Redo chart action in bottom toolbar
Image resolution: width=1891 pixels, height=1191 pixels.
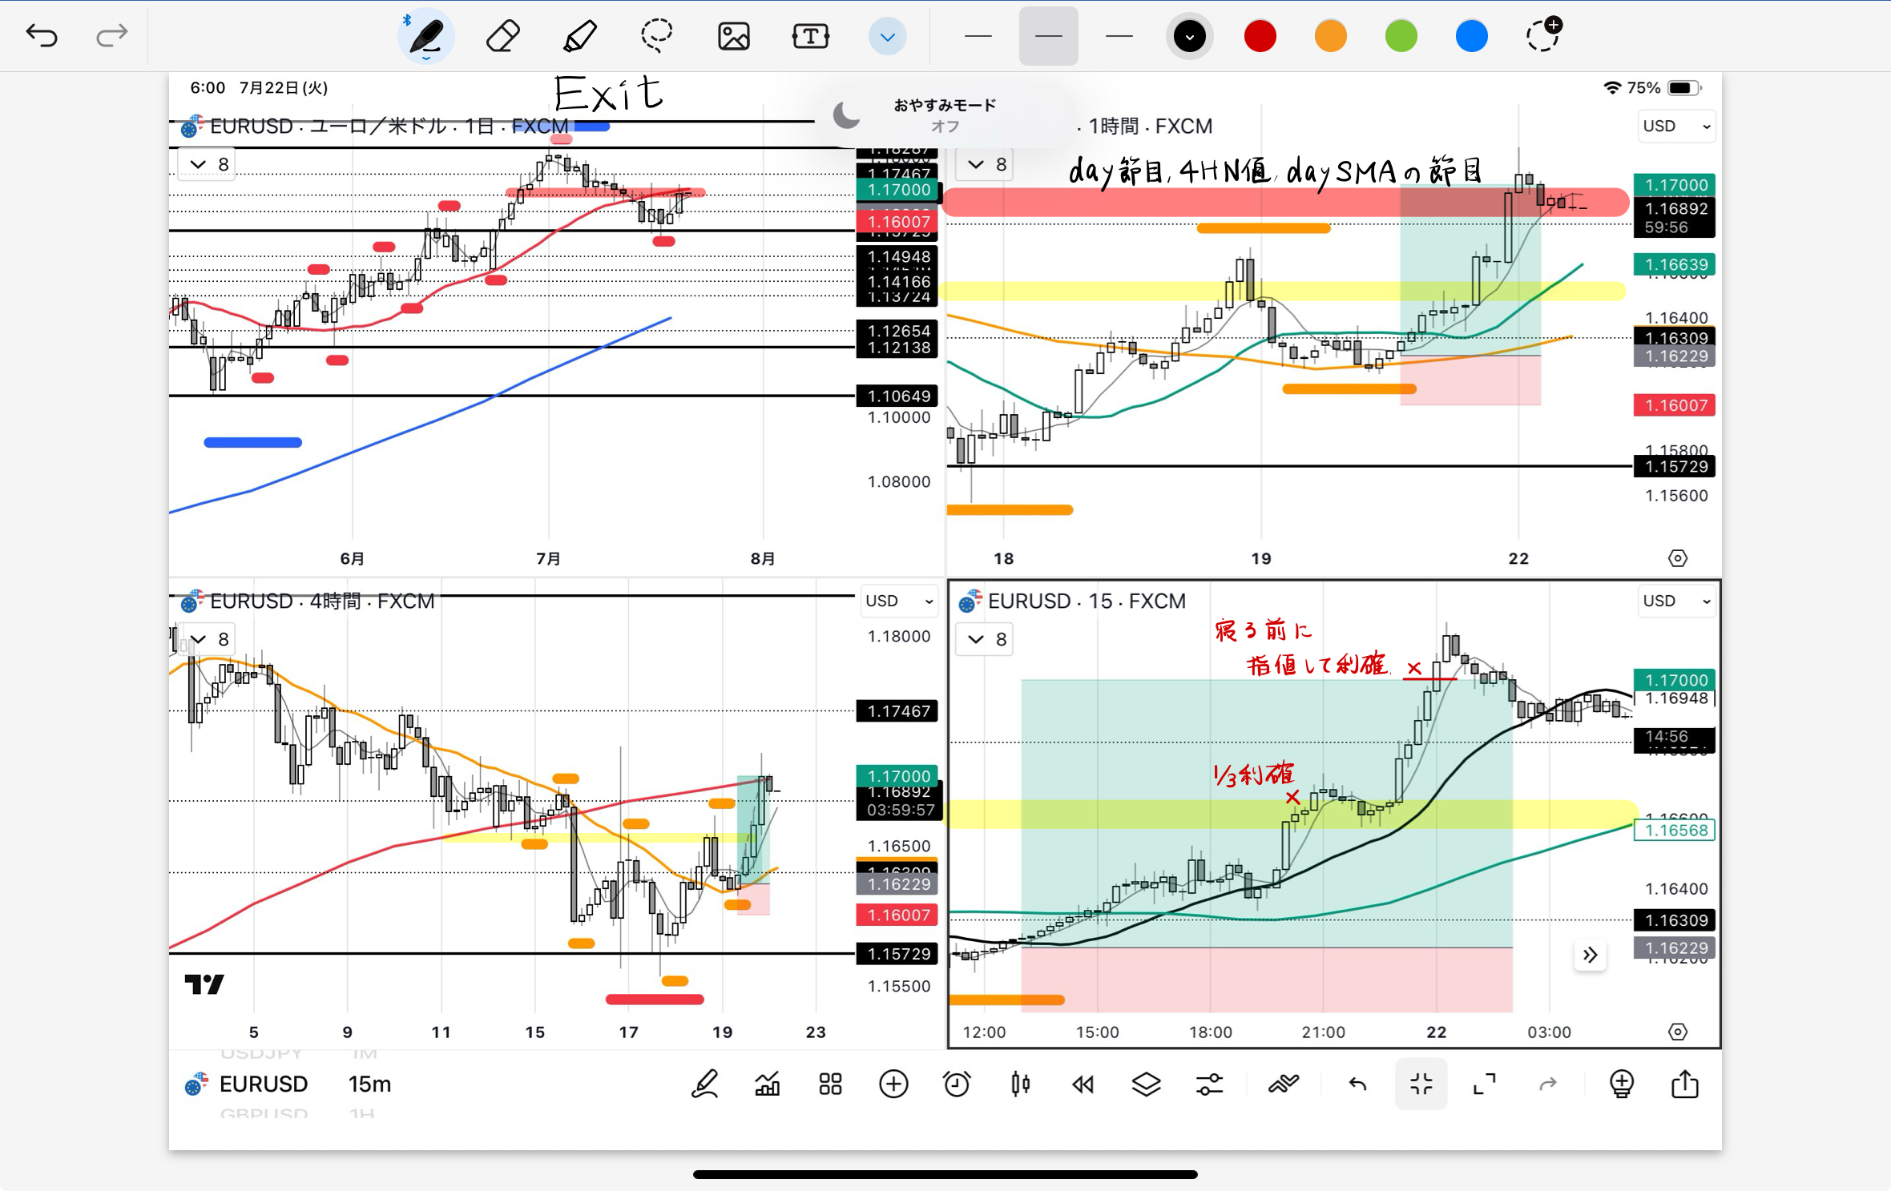point(1547,1084)
